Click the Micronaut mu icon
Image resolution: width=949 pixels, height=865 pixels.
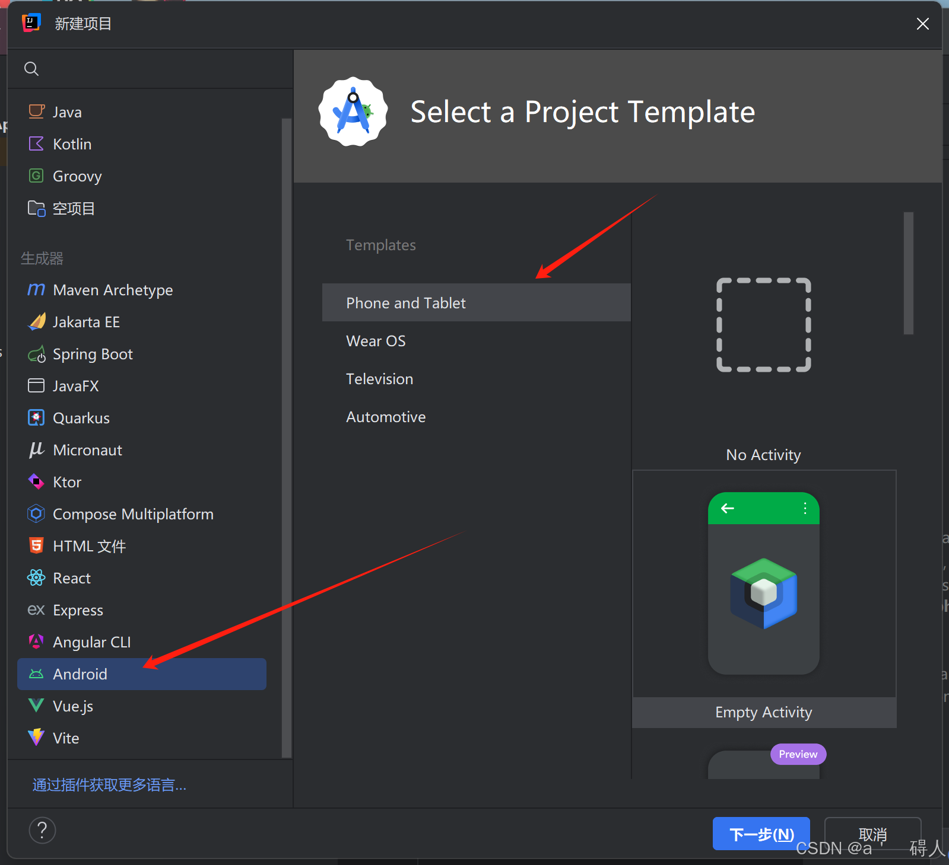click(x=36, y=449)
